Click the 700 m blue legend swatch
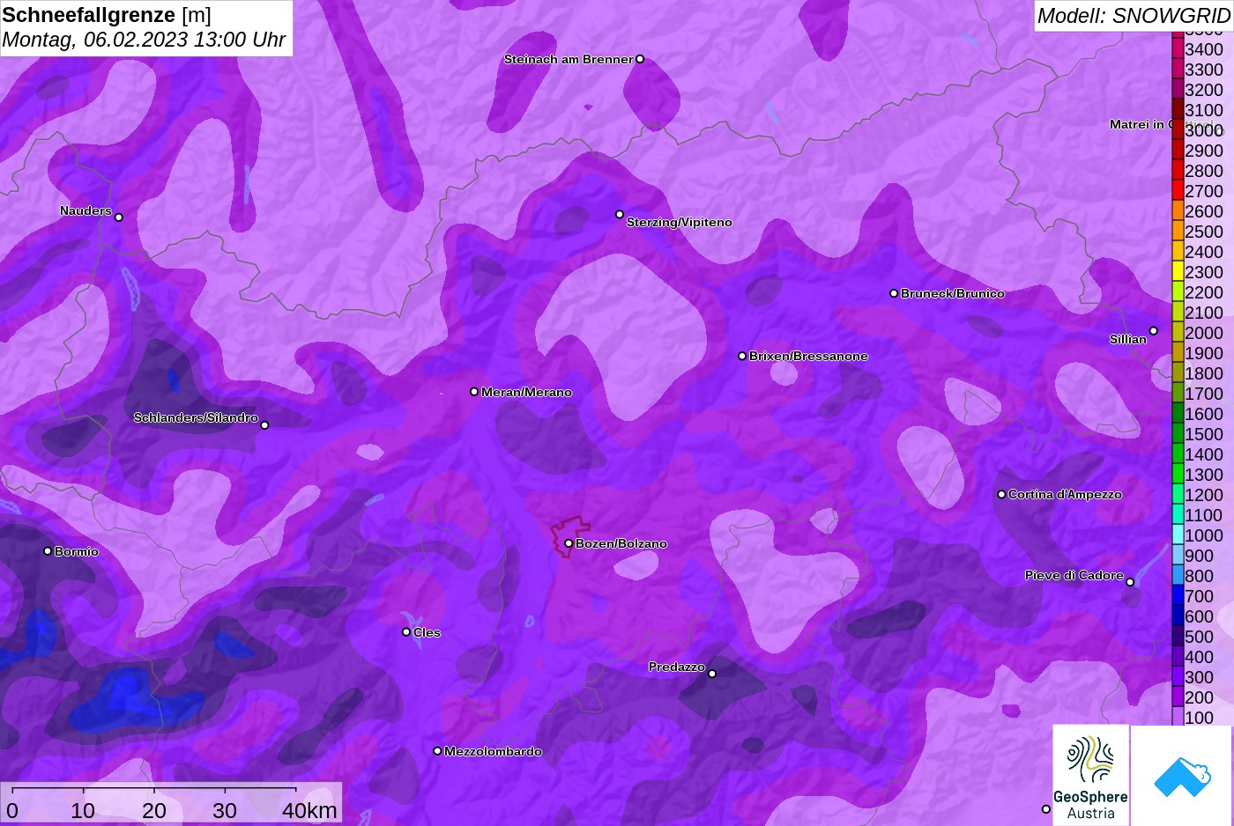 point(1178,595)
